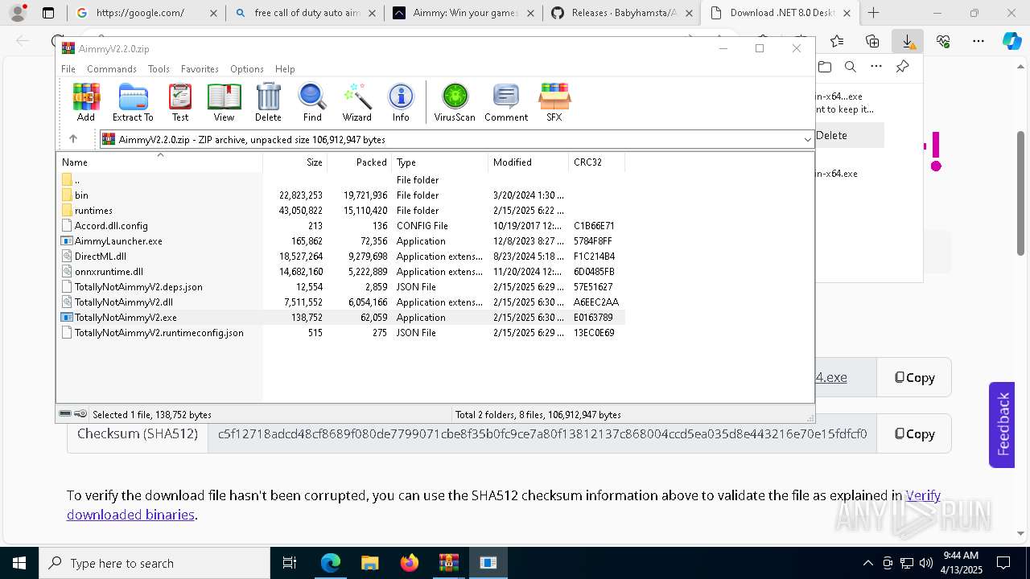
Task: Open Edge Copilot icon
Action: [1011, 41]
